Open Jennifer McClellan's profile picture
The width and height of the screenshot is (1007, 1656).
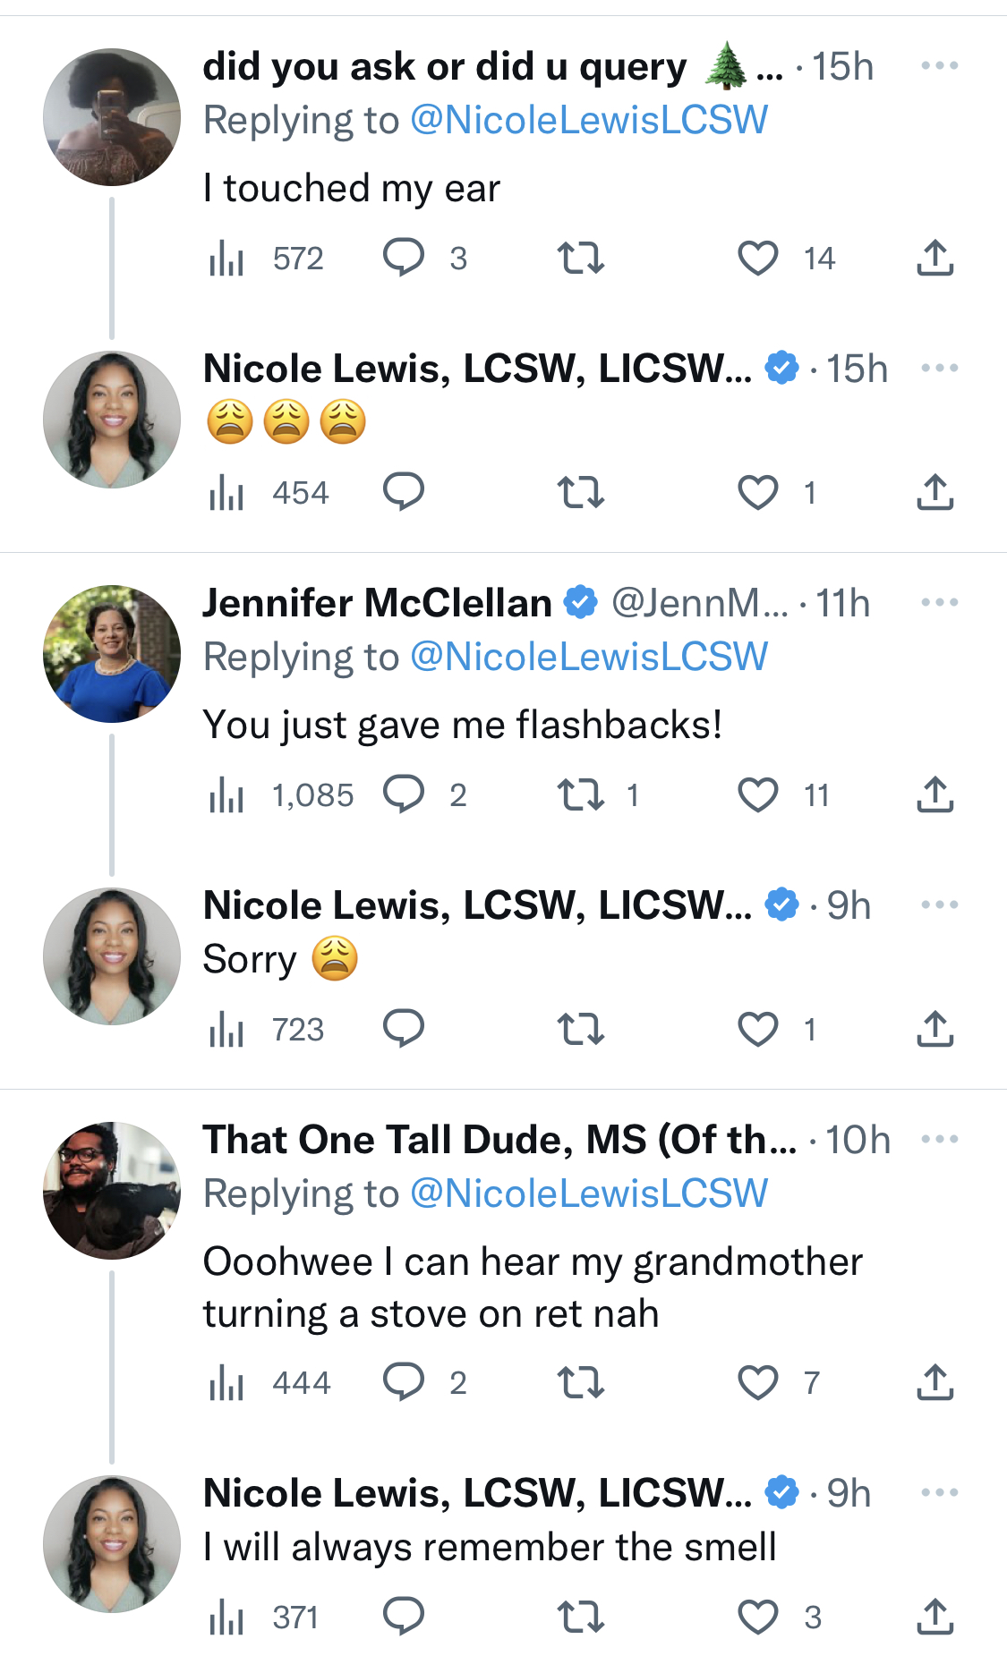(x=112, y=654)
